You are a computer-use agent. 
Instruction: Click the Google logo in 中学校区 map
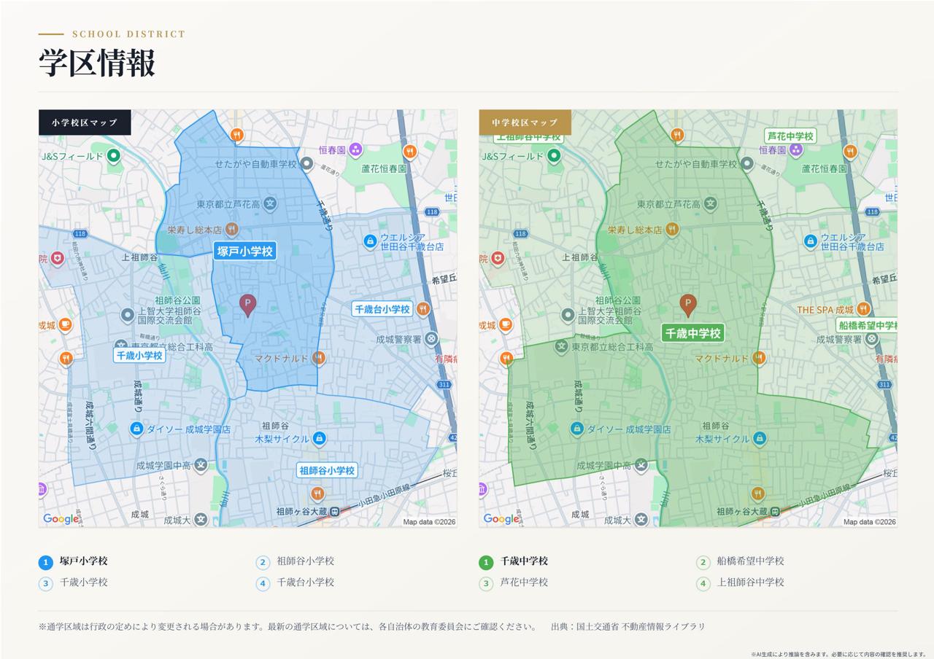pyautogui.click(x=502, y=519)
